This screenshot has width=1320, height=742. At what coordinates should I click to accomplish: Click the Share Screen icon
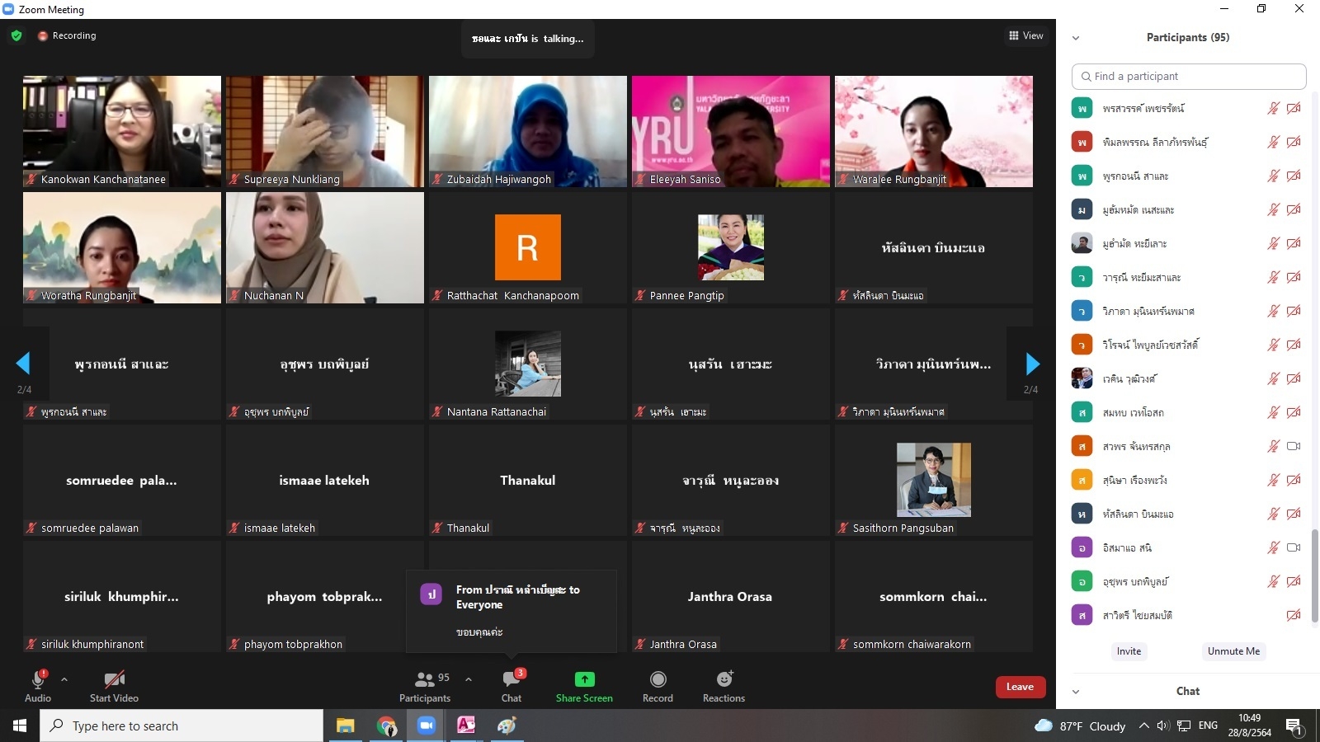coord(584,679)
